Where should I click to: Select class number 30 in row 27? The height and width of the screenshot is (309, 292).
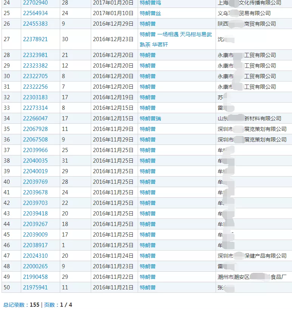(65, 39)
